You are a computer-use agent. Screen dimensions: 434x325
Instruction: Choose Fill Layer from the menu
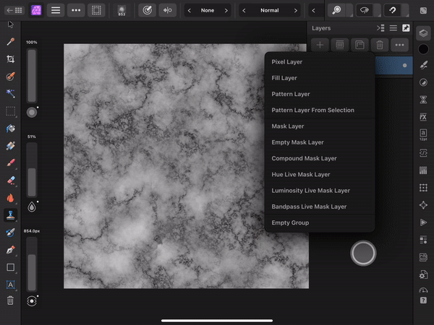point(320,78)
